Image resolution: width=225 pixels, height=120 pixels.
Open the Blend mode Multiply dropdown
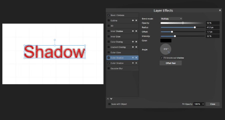coord(171,19)
